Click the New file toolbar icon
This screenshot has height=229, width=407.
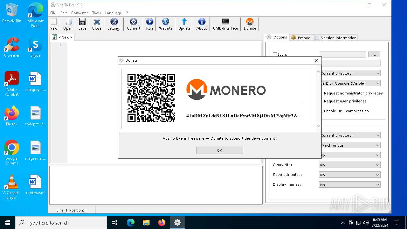point(53,24)
